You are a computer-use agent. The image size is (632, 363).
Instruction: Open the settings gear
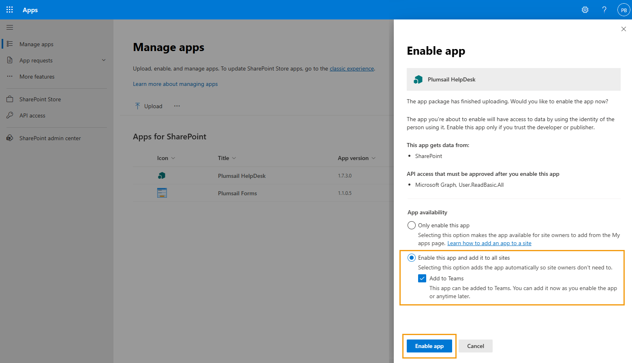(x=585, y=10)
